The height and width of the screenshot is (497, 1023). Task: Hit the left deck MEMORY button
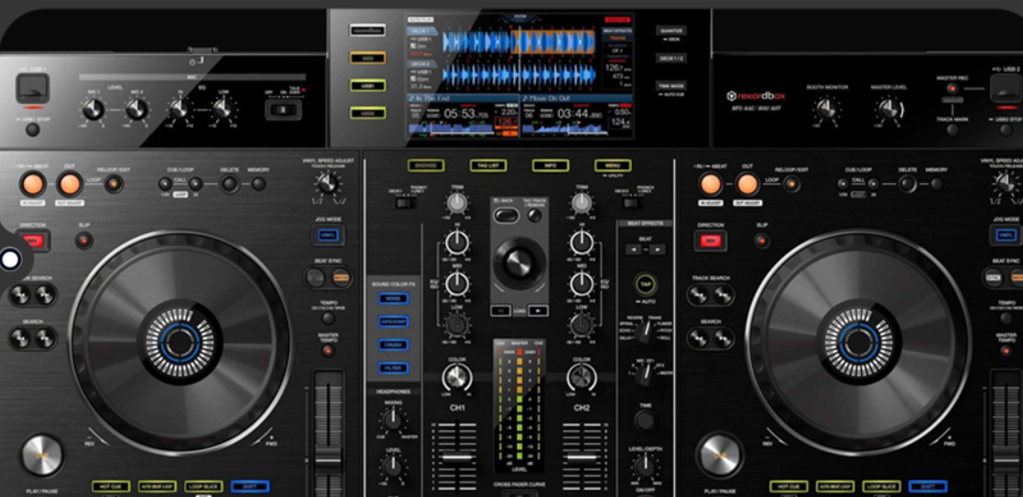coord(259,184)
